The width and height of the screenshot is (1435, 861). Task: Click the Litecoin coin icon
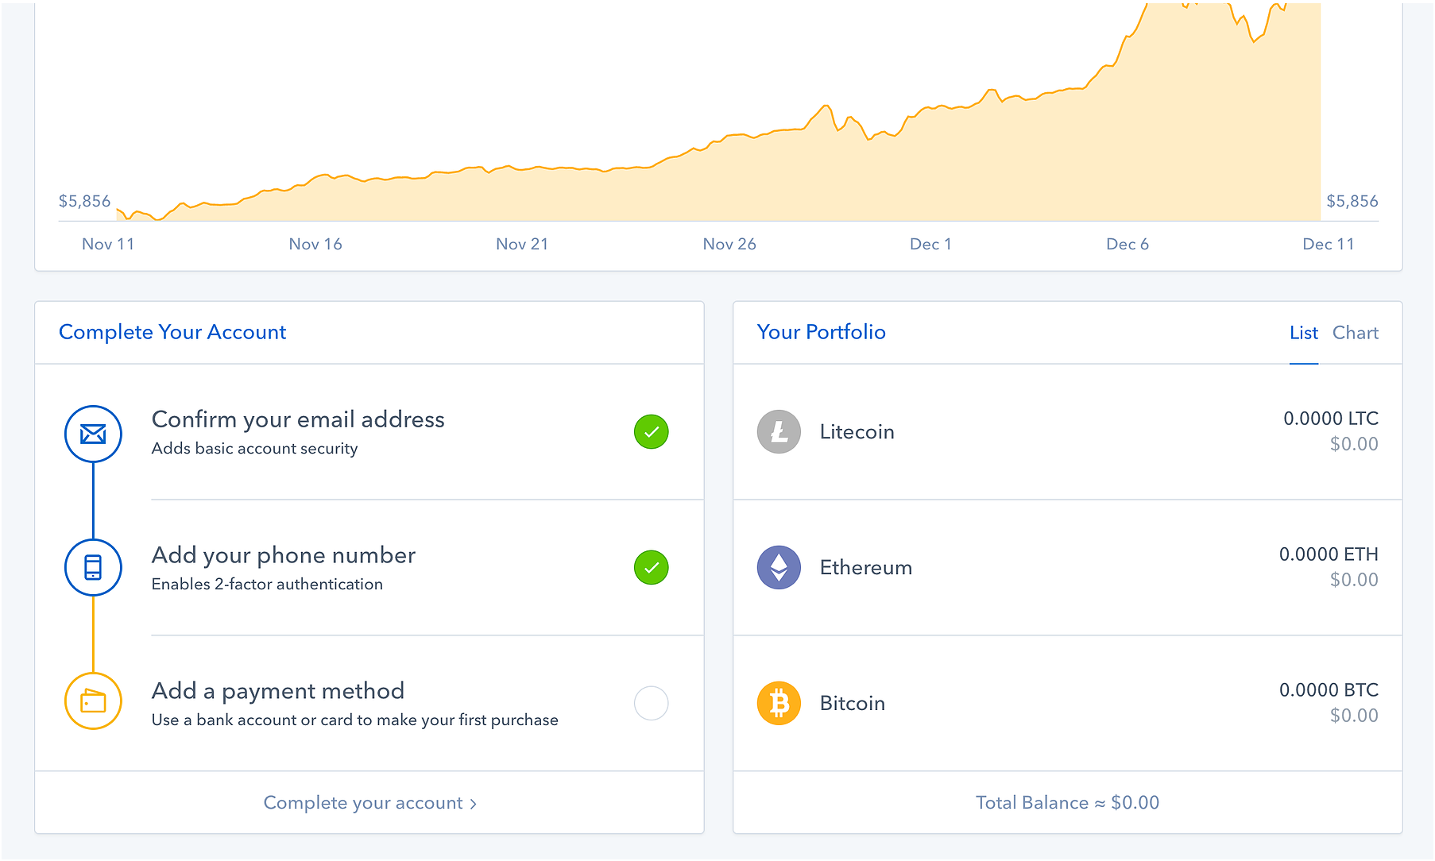[x=779, y=431]
